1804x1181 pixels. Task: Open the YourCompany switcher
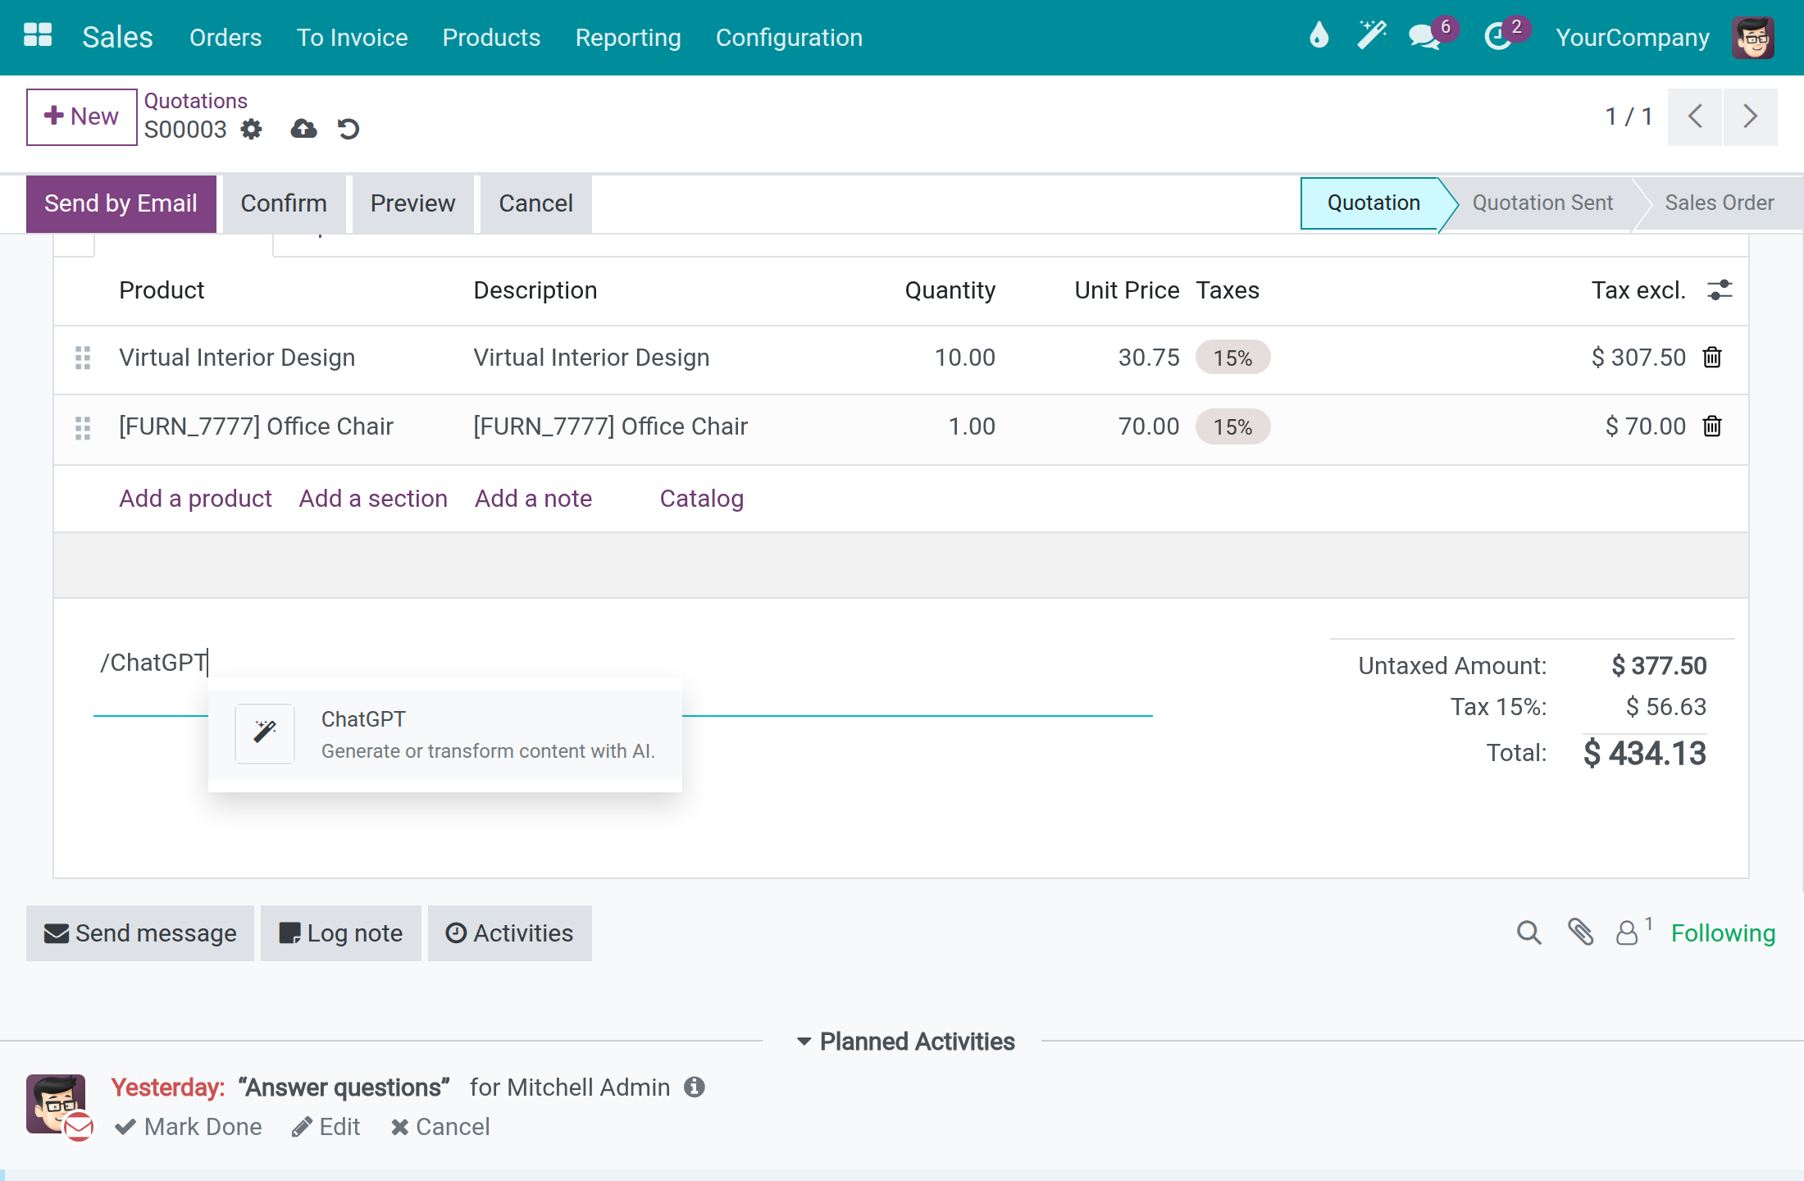[1633, 38]
